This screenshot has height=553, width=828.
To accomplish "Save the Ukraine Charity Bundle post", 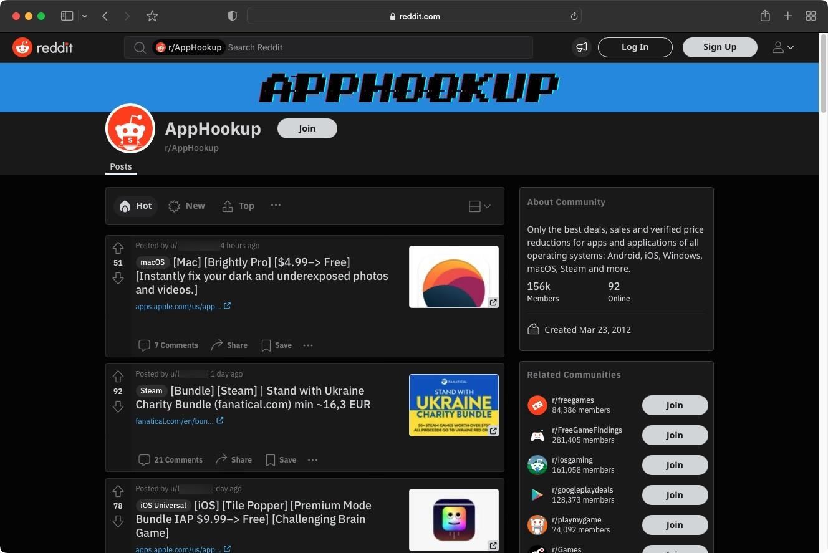I will [x=281, y=460].
